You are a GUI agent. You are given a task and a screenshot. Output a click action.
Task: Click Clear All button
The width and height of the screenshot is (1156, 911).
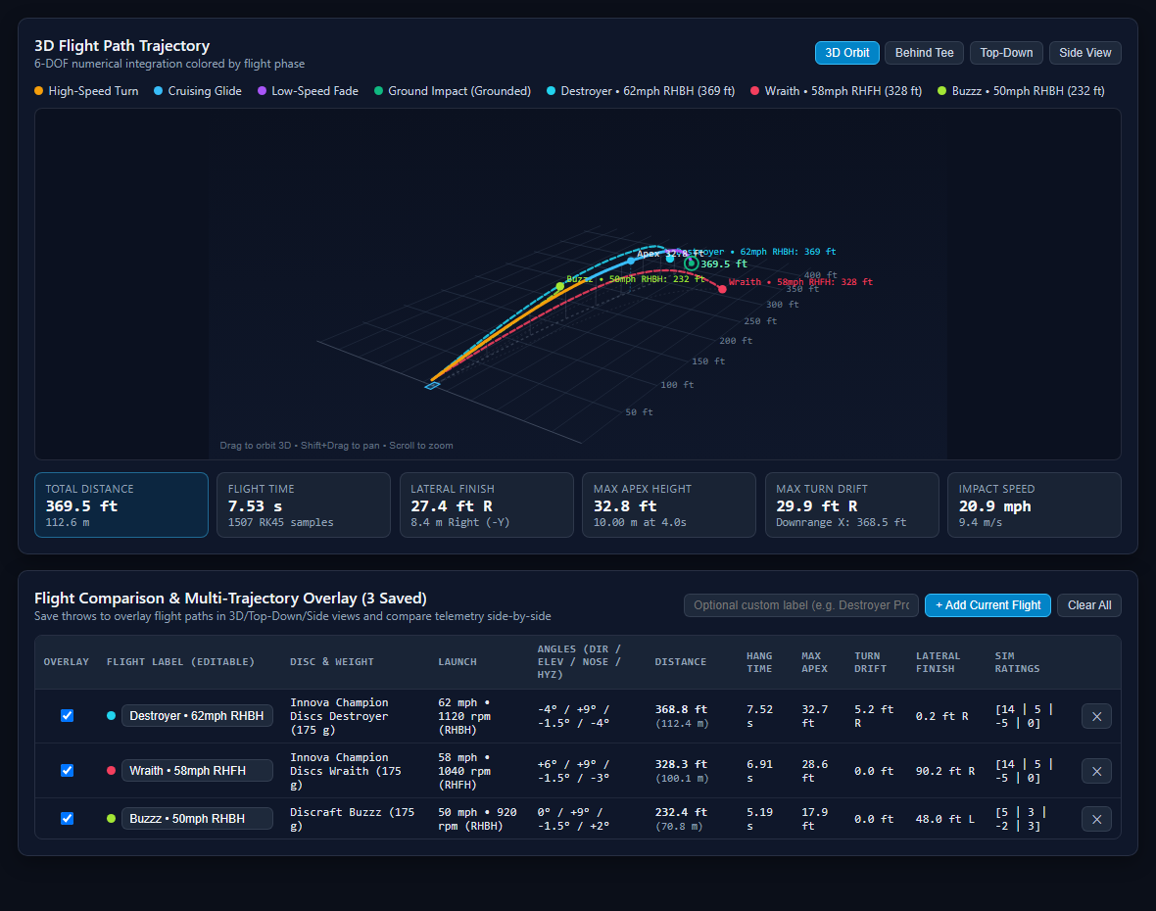(1089, 605)
